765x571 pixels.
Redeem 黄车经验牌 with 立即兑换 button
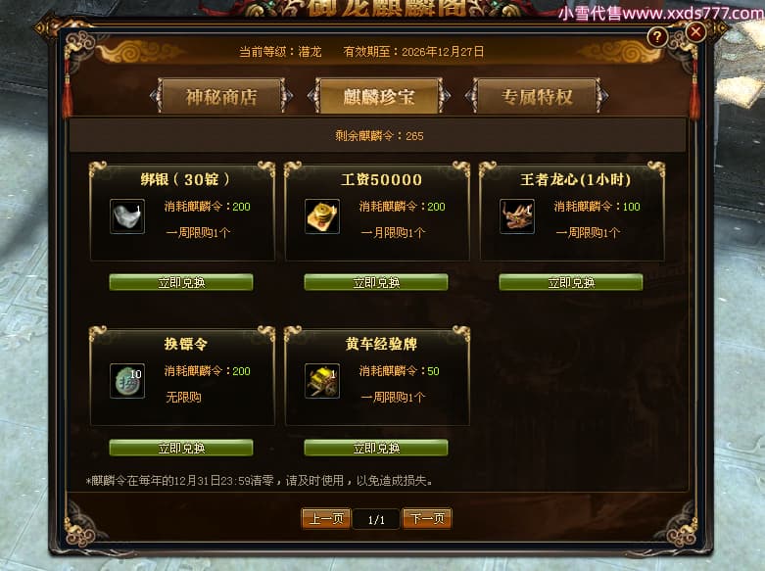click(x=376, y=448)
